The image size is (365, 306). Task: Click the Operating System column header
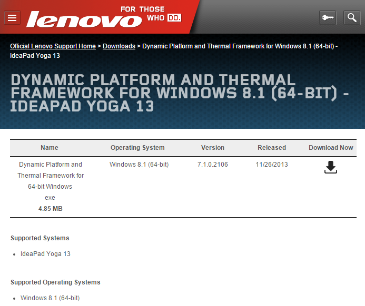137,148
